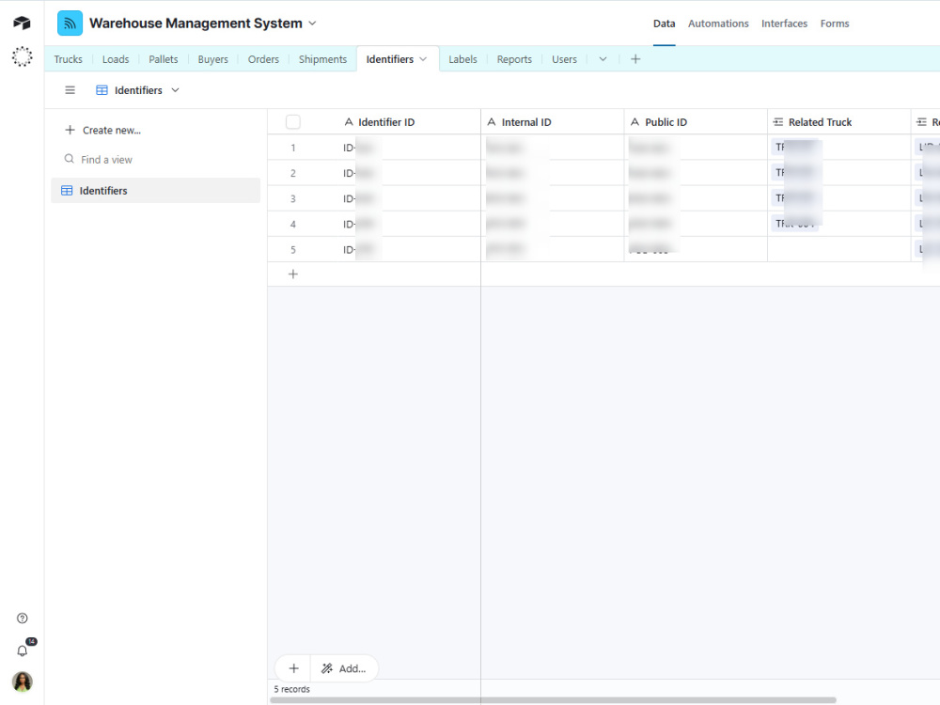Click Create new... in the views sidebar

112,130
